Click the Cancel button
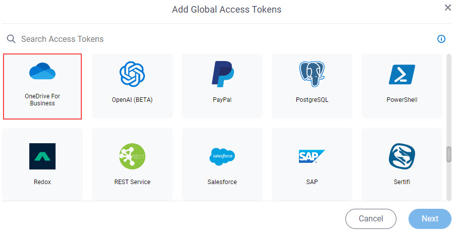This screenshot has height=233, width=454. pyautogui.click(x=371, y=219)
